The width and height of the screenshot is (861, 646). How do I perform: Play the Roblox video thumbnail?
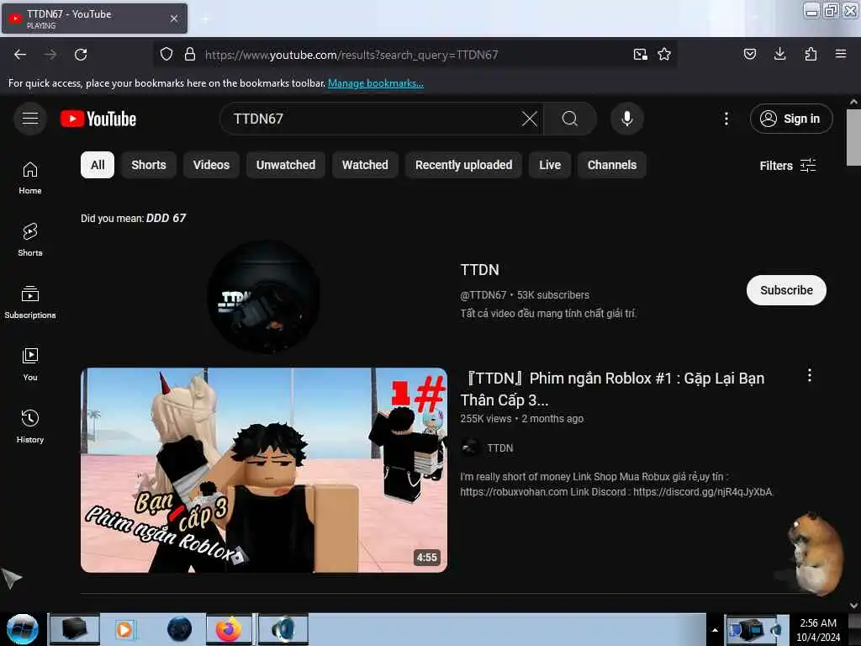264,470
